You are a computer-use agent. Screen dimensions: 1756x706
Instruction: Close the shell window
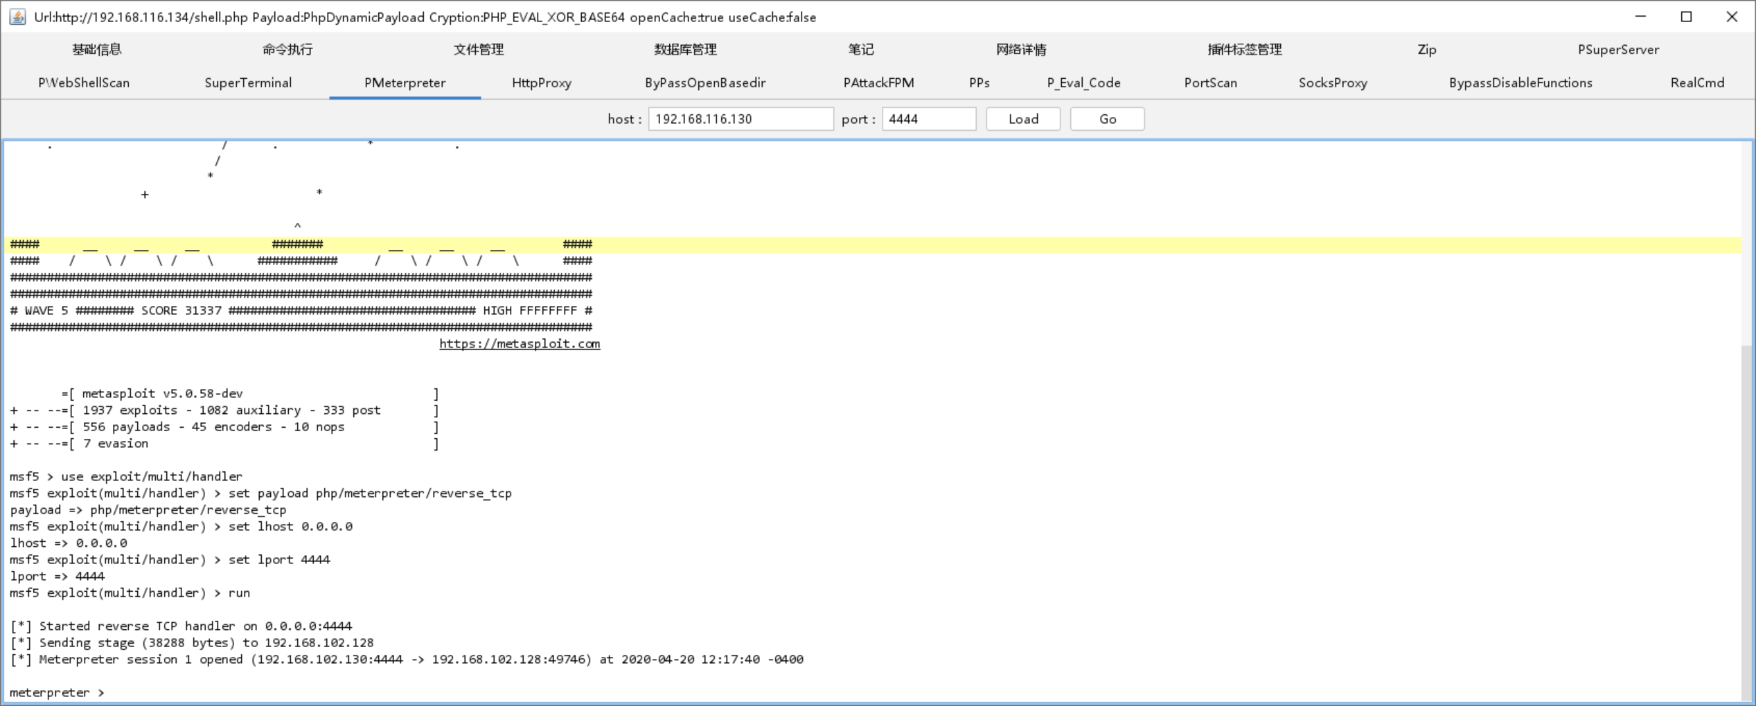coord(1732,17)
